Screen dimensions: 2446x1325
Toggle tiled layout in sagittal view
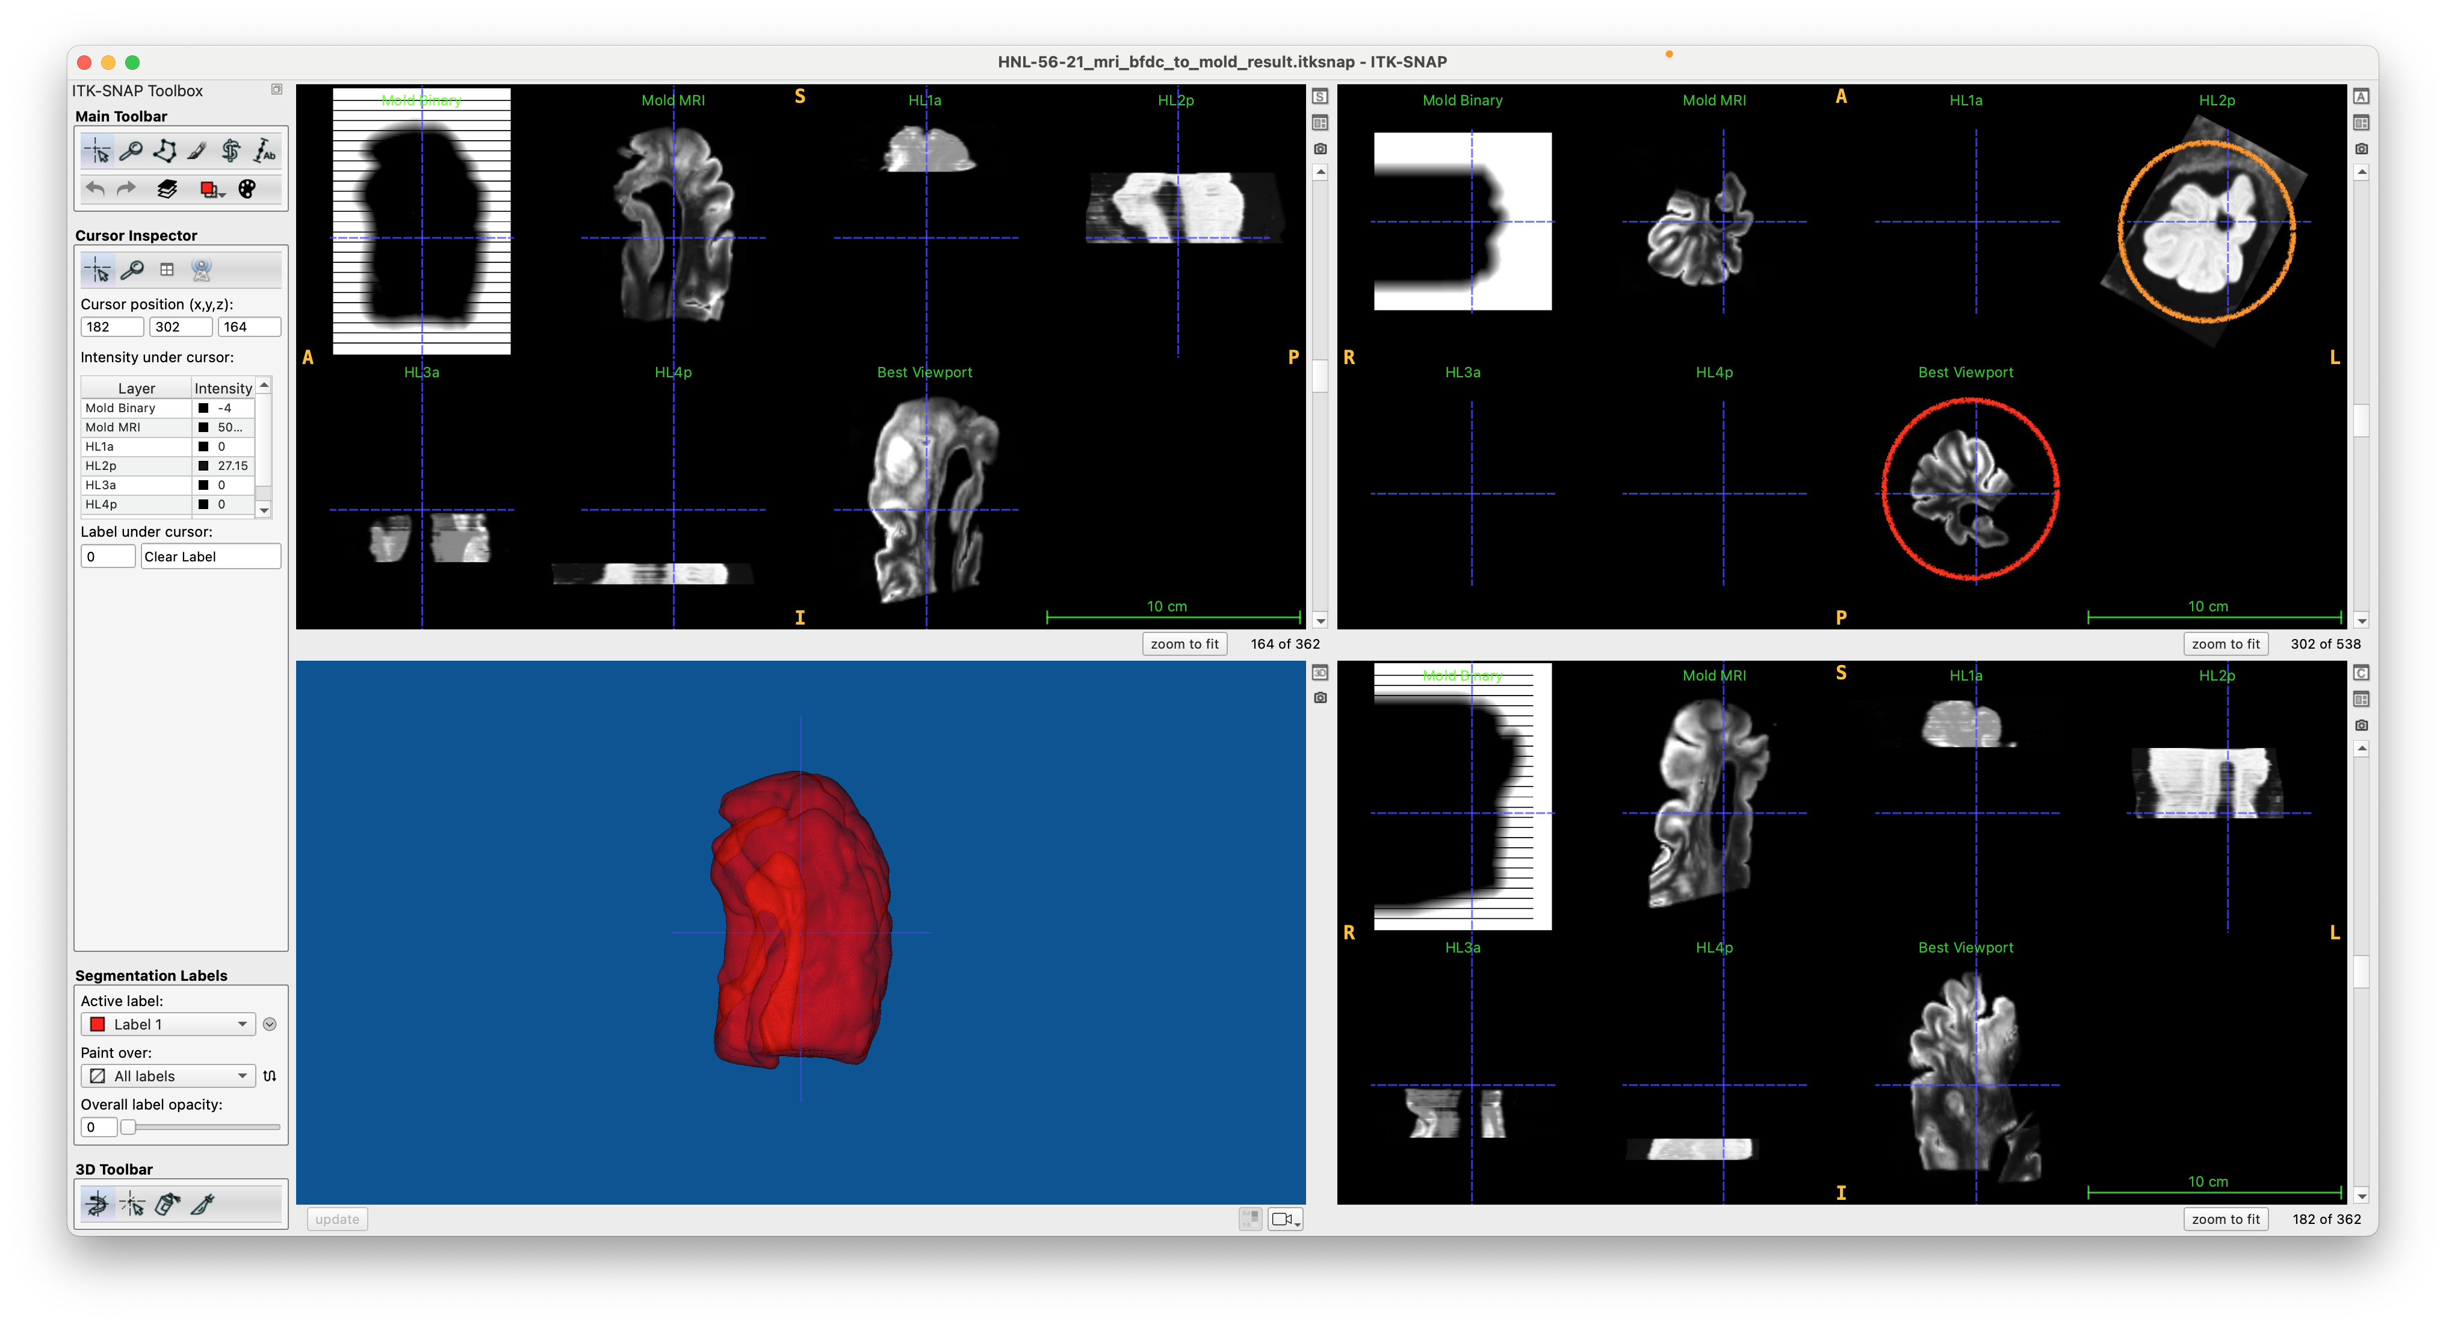point(1320,122)
